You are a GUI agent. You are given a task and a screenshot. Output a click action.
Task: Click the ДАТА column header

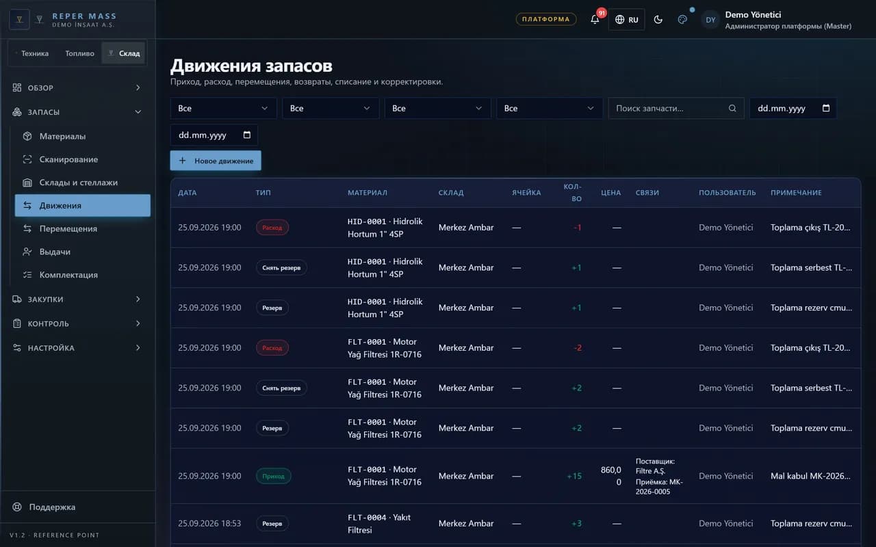[x=188, y=193]
